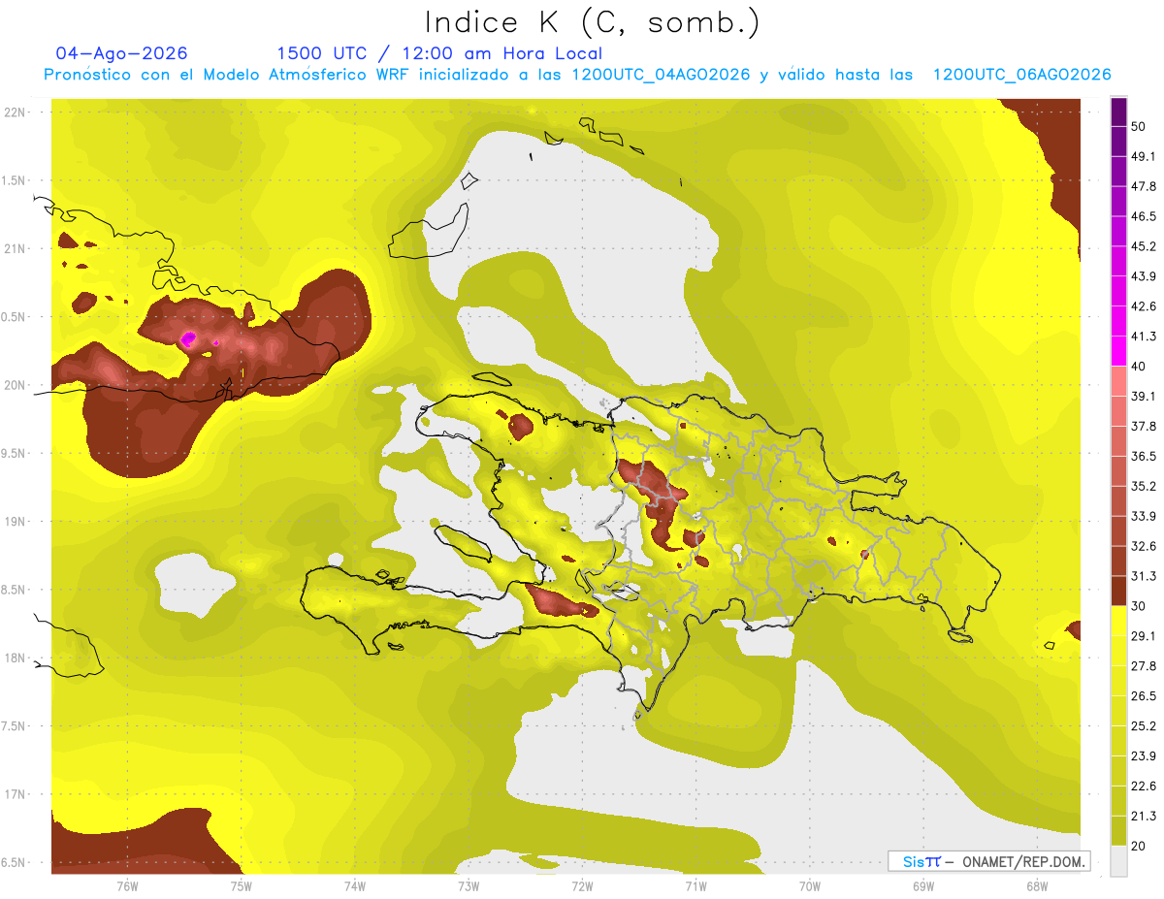Screen dimensions: 1164x899
Task: Click the "20N" latitude label
Action: point(16,385)
